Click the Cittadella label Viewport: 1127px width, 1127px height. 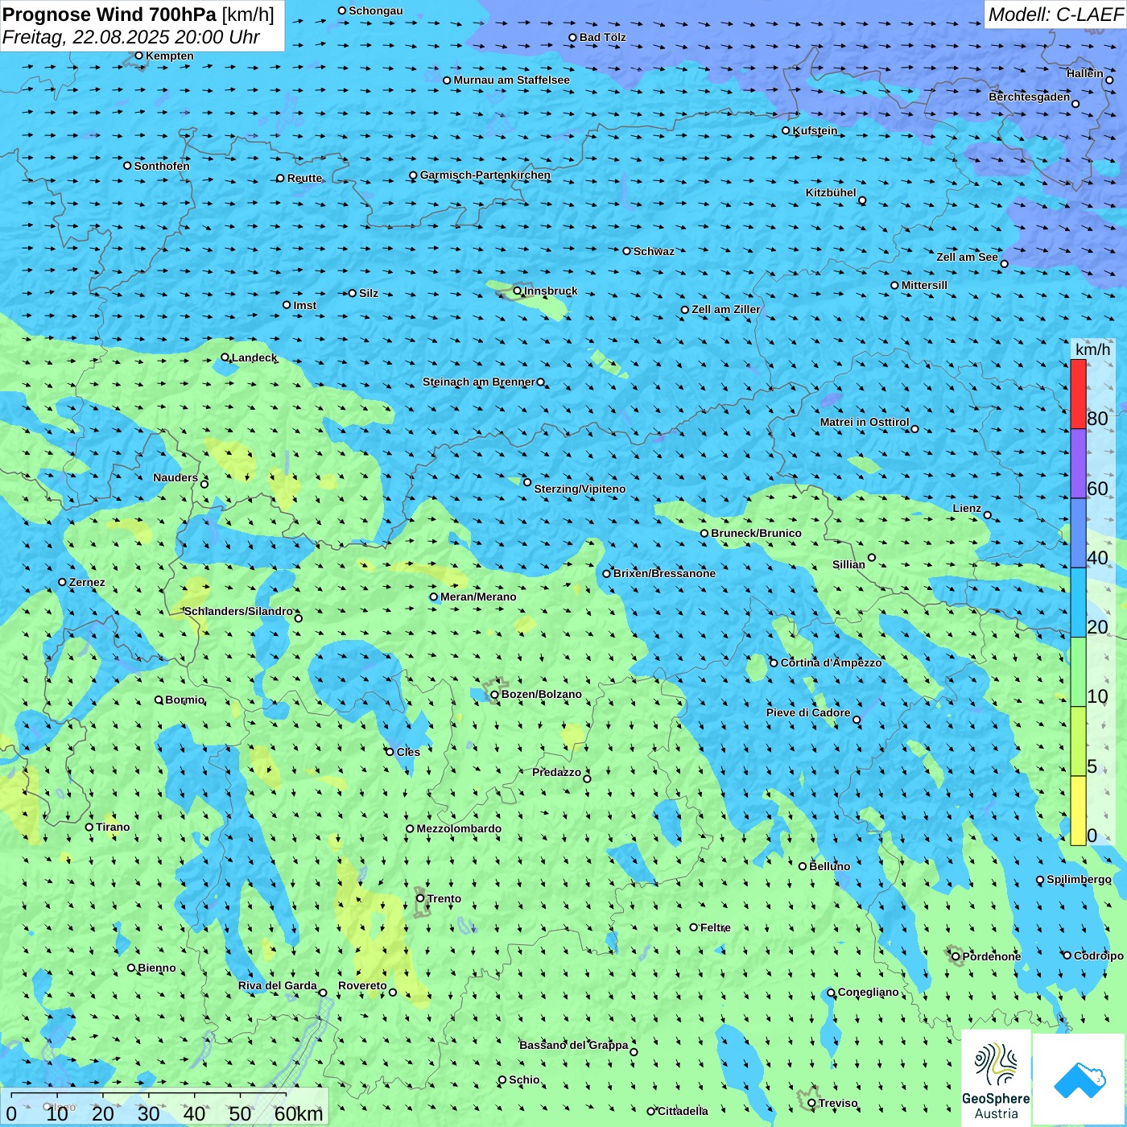click(683, 1111)
